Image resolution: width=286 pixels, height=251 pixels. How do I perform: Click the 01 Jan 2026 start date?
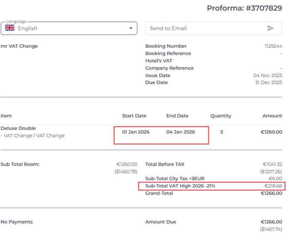(x=136, y=132)
